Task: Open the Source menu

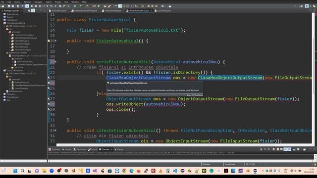Action: pos(17,2)
